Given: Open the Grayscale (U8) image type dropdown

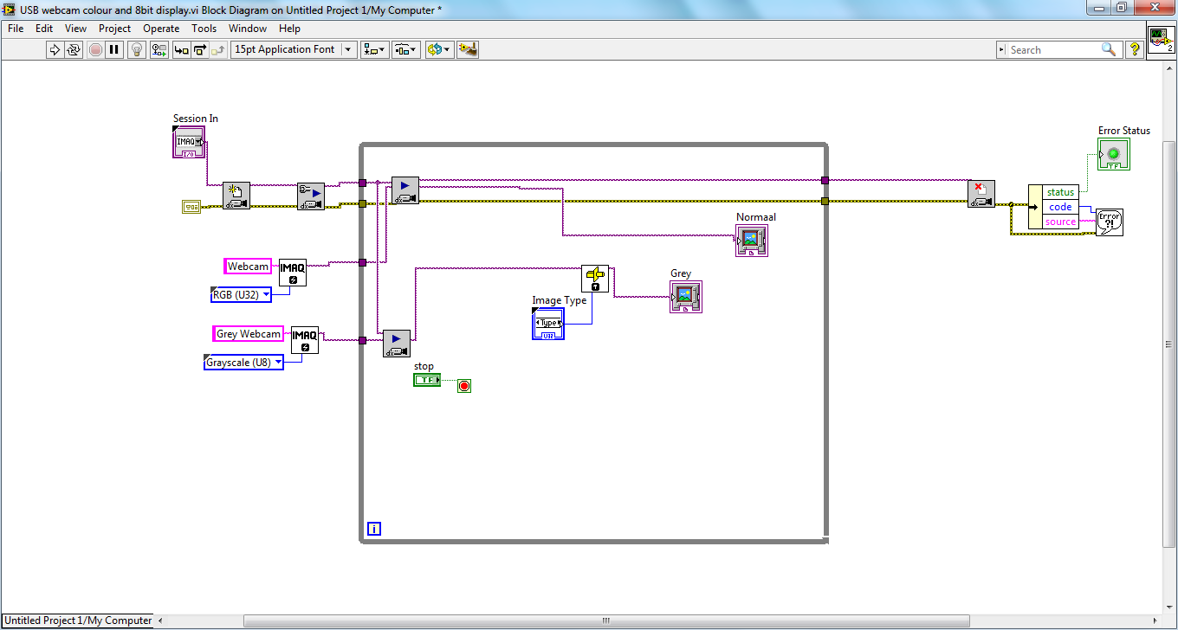Looking at the screenshot, I should (x=244, y=363).
